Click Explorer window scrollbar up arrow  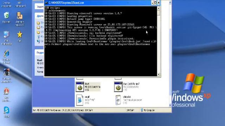[x=170, y=2]
